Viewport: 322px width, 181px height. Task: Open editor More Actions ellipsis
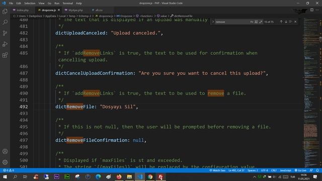(x=317, y=10)
